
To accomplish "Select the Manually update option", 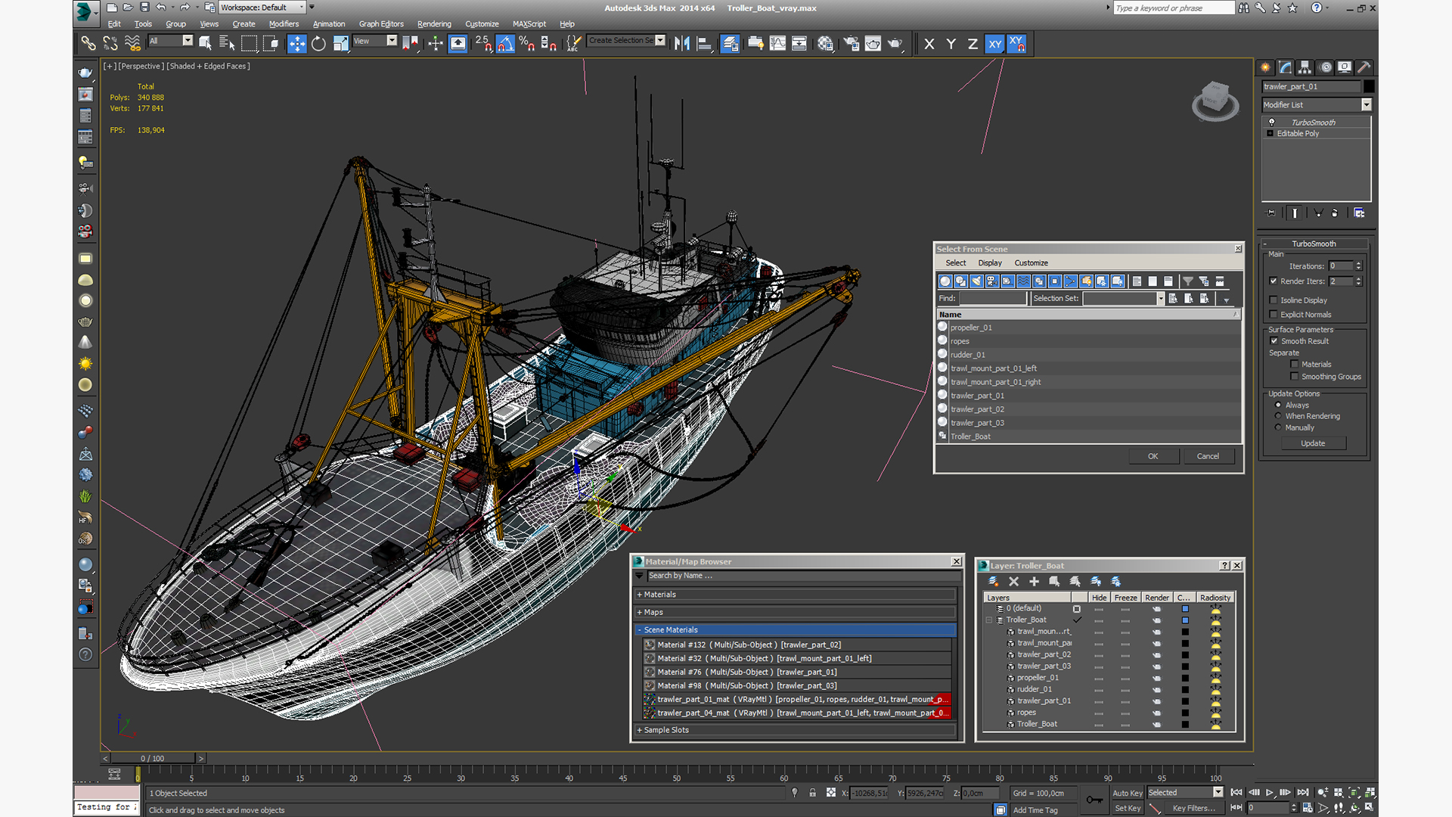I will [1278, 427].
